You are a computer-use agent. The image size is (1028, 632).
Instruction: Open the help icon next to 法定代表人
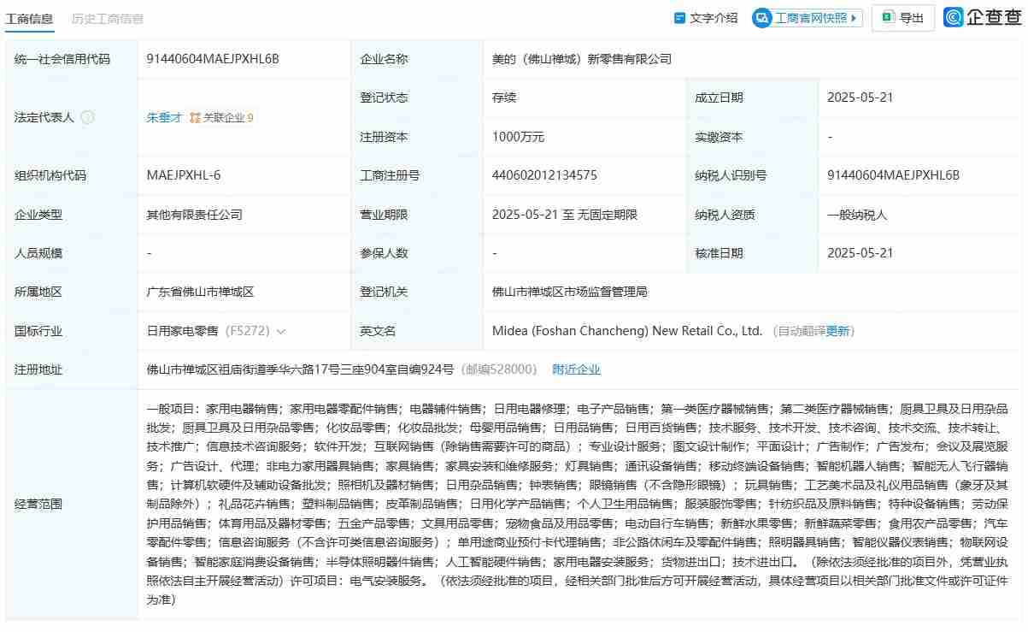pos(88,117)
